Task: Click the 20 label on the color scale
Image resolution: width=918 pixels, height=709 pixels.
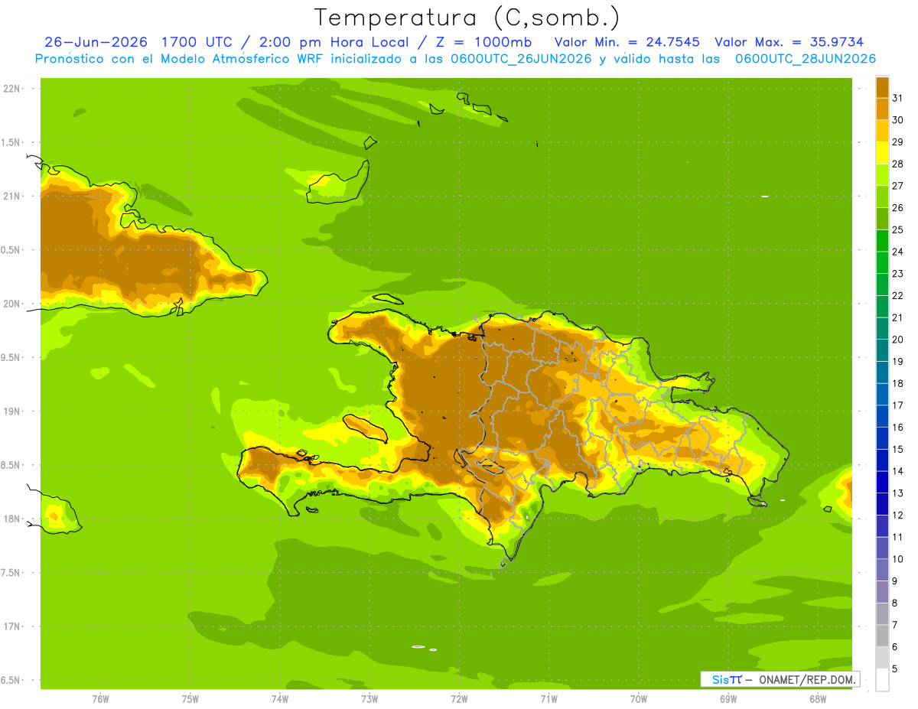Action: (x=898, y=340)
